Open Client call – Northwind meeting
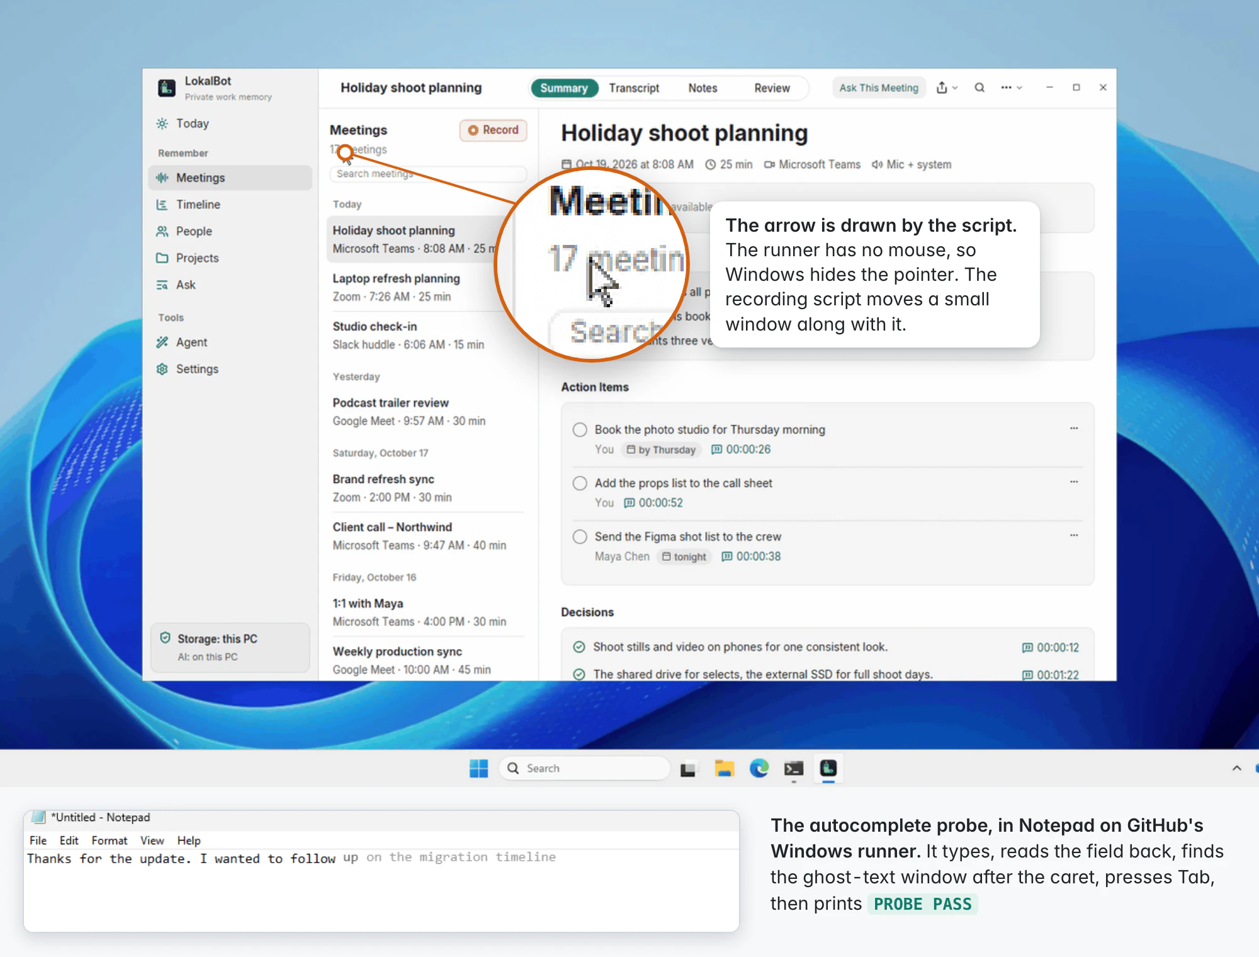 [426, 536]
